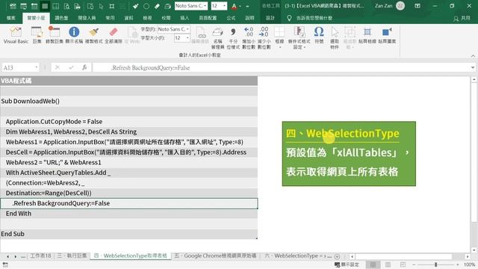Screen dimensions: 478x269
Task: Switch to Normal view in status bar
Action: tap(373, 265)
